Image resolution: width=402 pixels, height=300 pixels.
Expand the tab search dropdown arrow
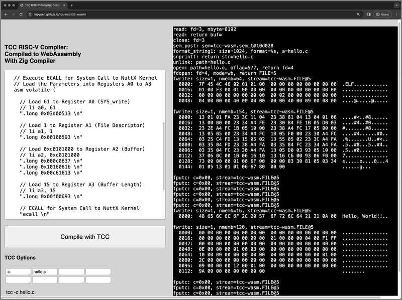[396, 5]
